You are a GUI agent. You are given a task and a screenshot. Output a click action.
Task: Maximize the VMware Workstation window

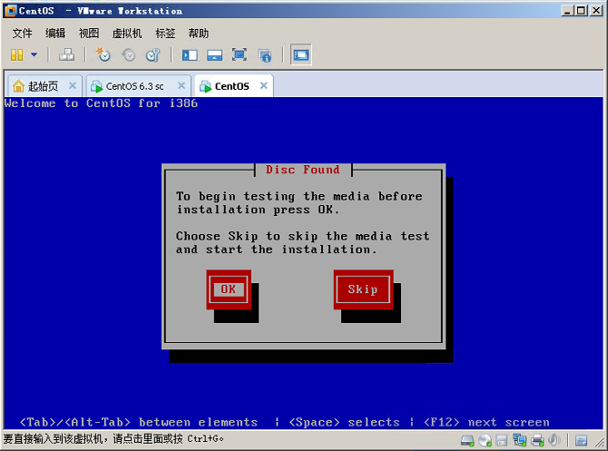582,11
